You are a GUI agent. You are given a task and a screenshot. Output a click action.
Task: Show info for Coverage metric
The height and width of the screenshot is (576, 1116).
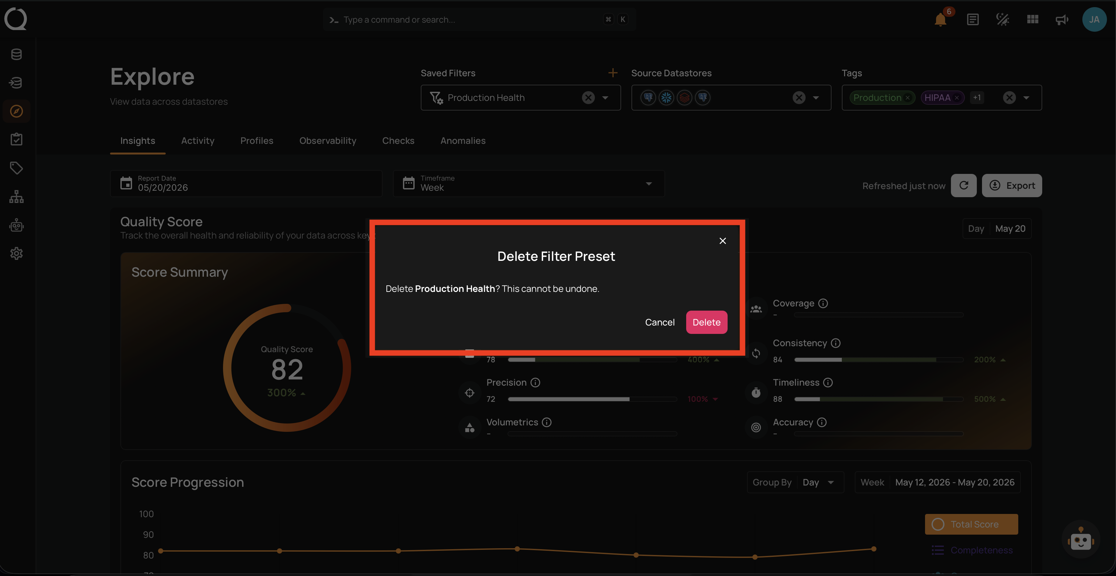tap(823, 304)
